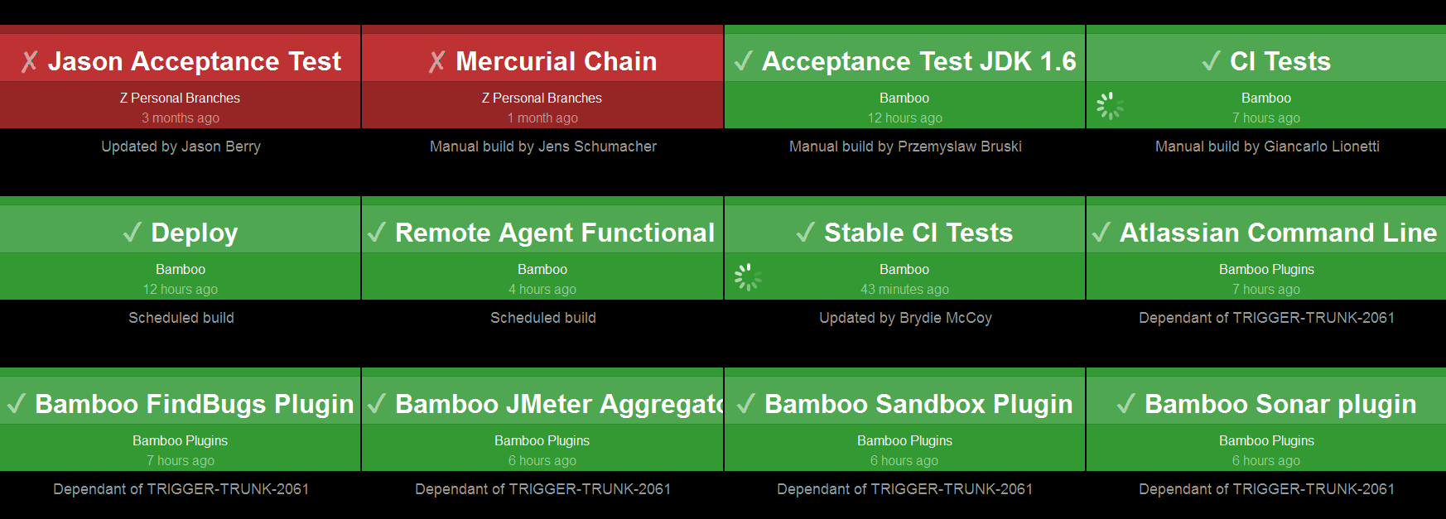Image resolution: width=1446 pixels, height=519 pixels.
Task: Click the '43 minutes ago' timestamp
Action: pyautogui.click(x=904, y=289)
